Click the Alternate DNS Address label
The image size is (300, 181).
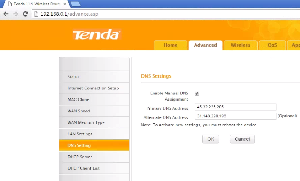point(166,117)
